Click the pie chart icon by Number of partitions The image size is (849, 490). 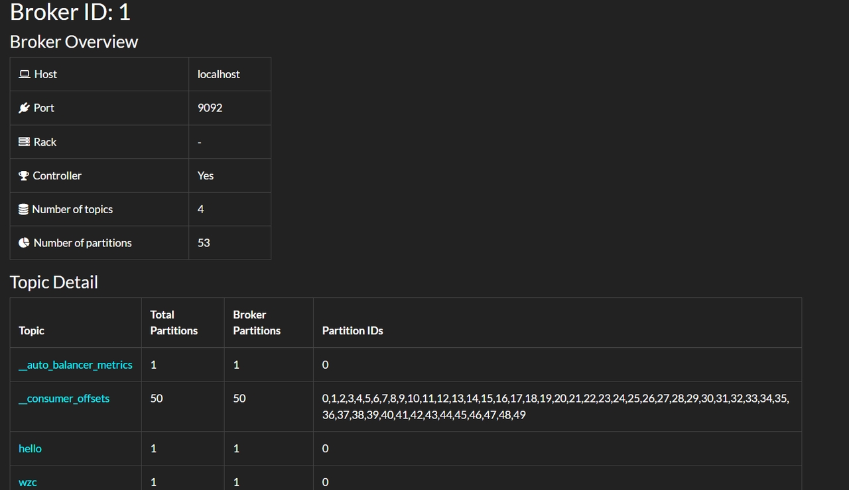point(25,243)
